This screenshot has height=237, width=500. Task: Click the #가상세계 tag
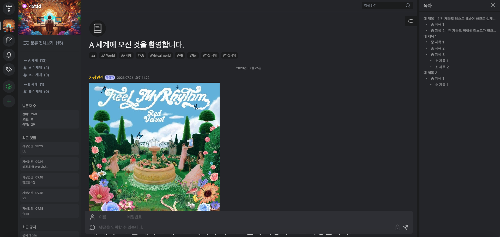point(229,55)
